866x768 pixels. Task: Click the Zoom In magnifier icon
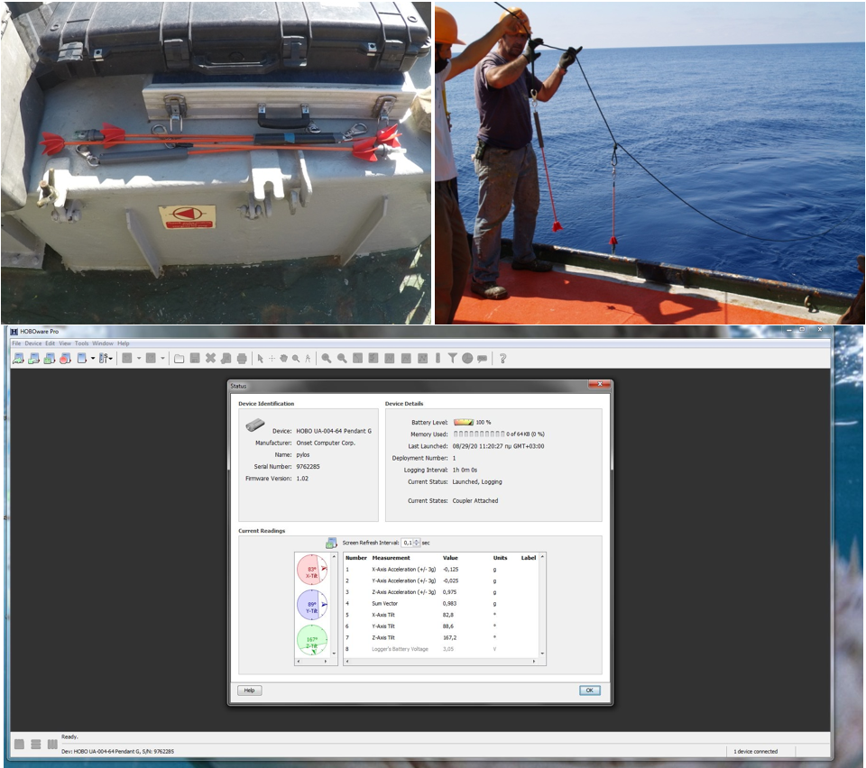click(x=327, y=359)
